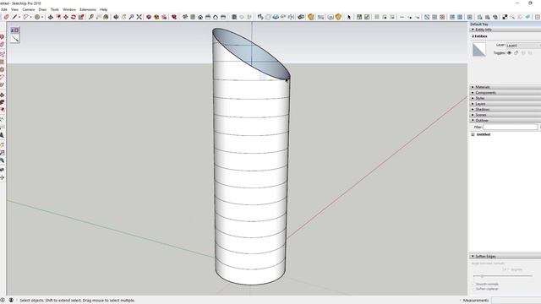Image resolution: width=541 pixels, height=304 pixels.
Task: Click the Zoom Extents tool
Action: pos(139,17)
